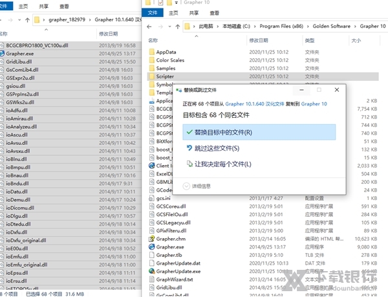Open the 查看 tab in left window

coord(64,6)
